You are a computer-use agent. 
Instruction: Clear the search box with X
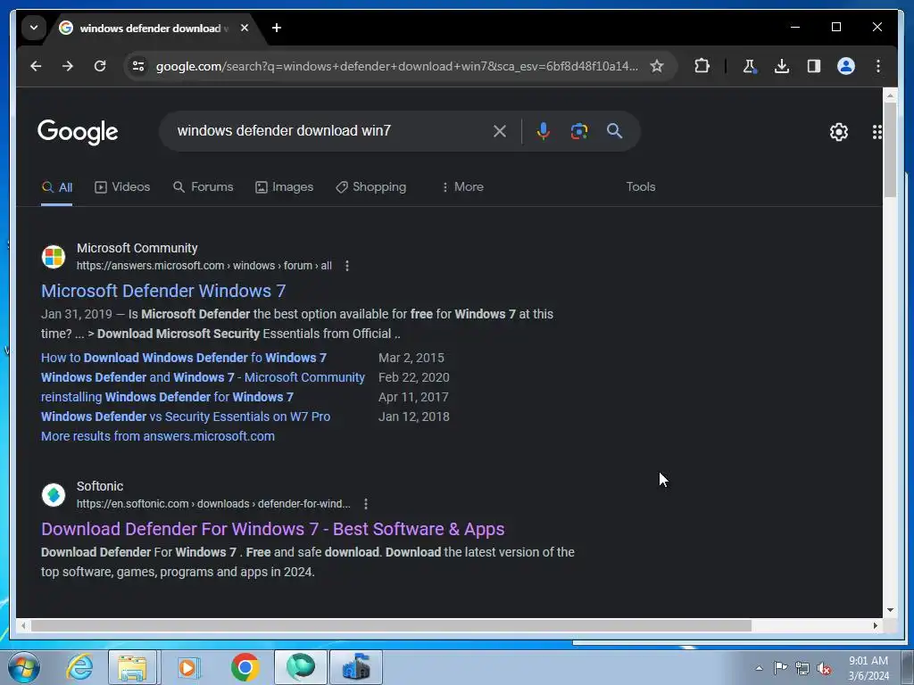(x=500, y=131)
